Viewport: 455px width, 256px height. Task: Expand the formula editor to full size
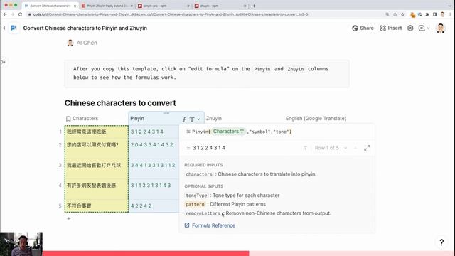point(367,148)
